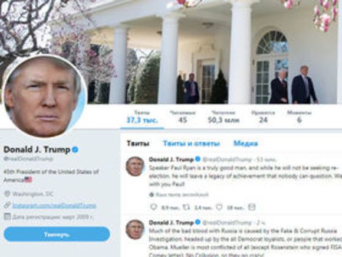
Task: Click the blue Твитнуть button
Action: (57, 235)
